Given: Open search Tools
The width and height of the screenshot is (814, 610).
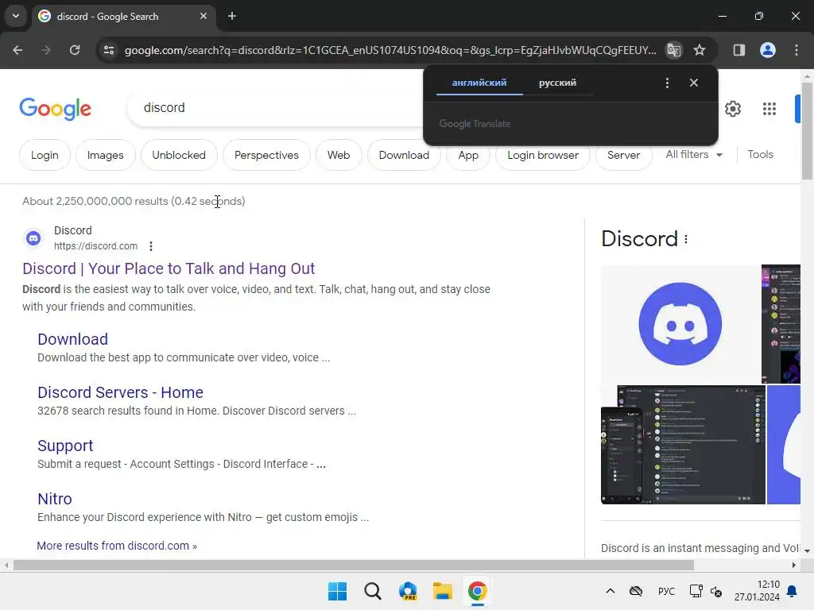Looking at the screenshot, I should coord(760,155).
